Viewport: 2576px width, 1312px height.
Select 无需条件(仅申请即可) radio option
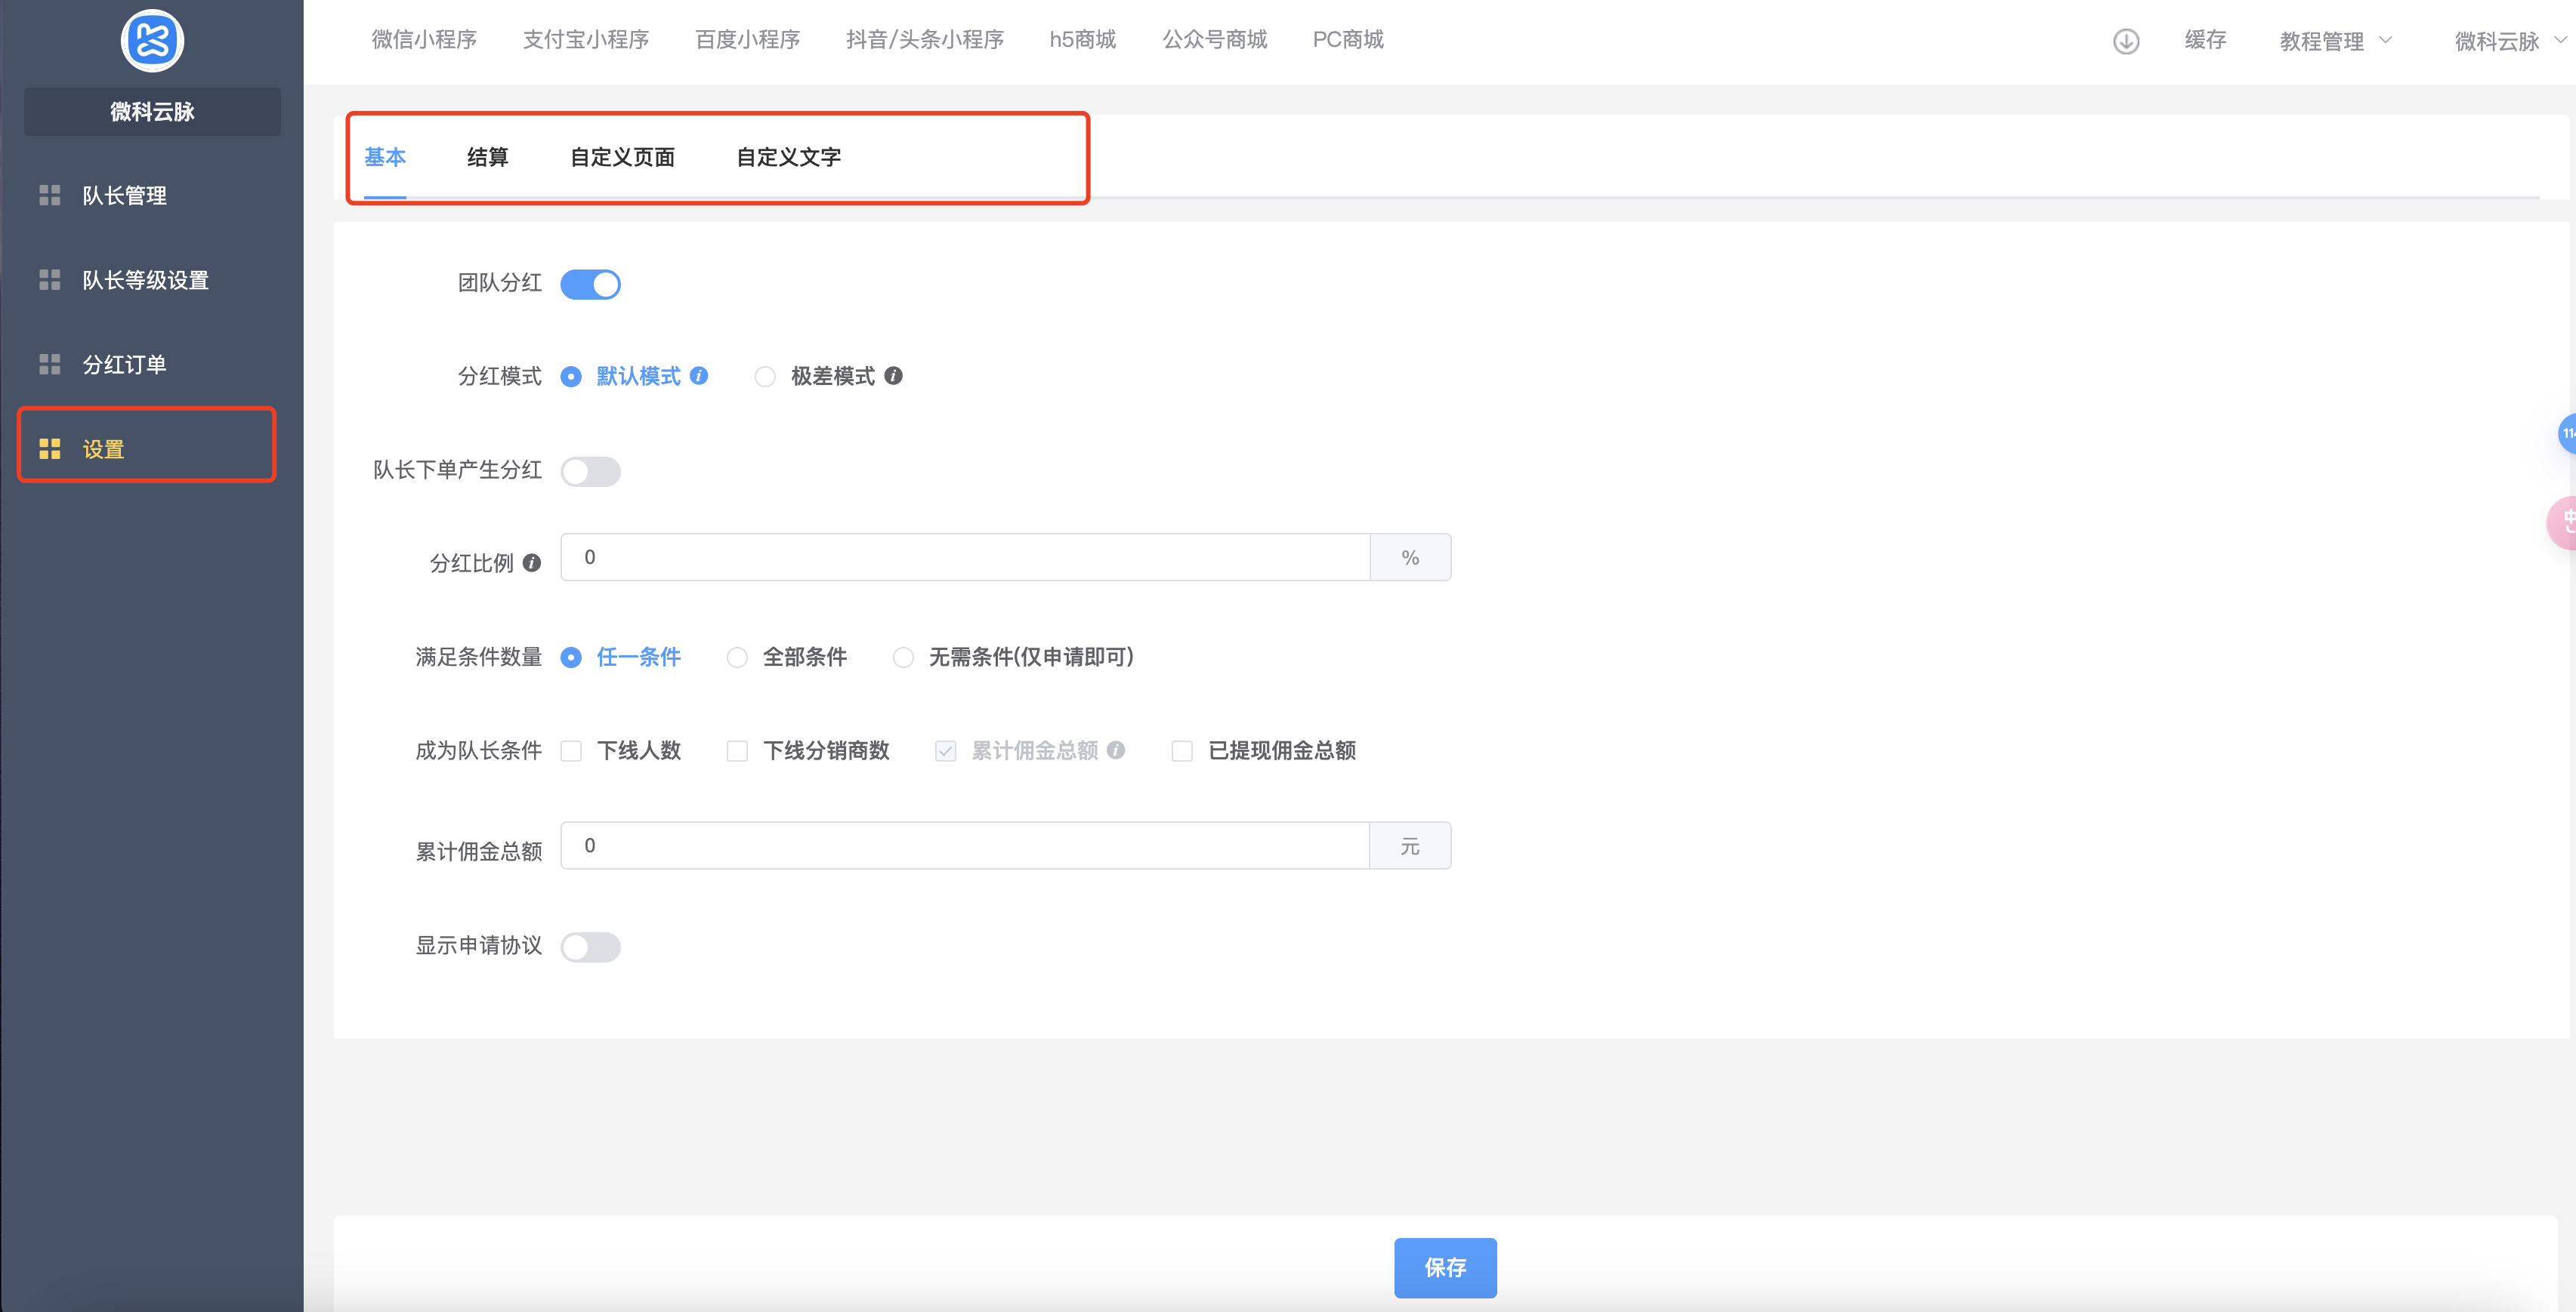point(903,658)
